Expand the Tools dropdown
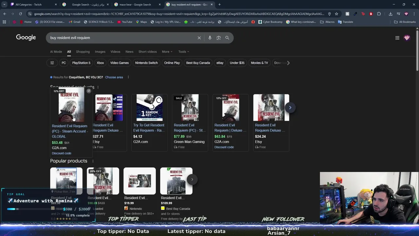The image size is (419, 236). (184, 51)
